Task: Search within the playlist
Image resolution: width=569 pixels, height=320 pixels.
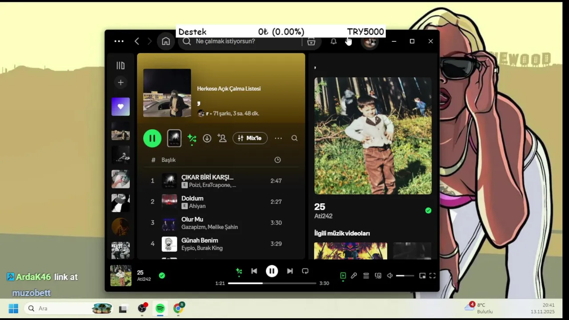Action: point(294,138)
